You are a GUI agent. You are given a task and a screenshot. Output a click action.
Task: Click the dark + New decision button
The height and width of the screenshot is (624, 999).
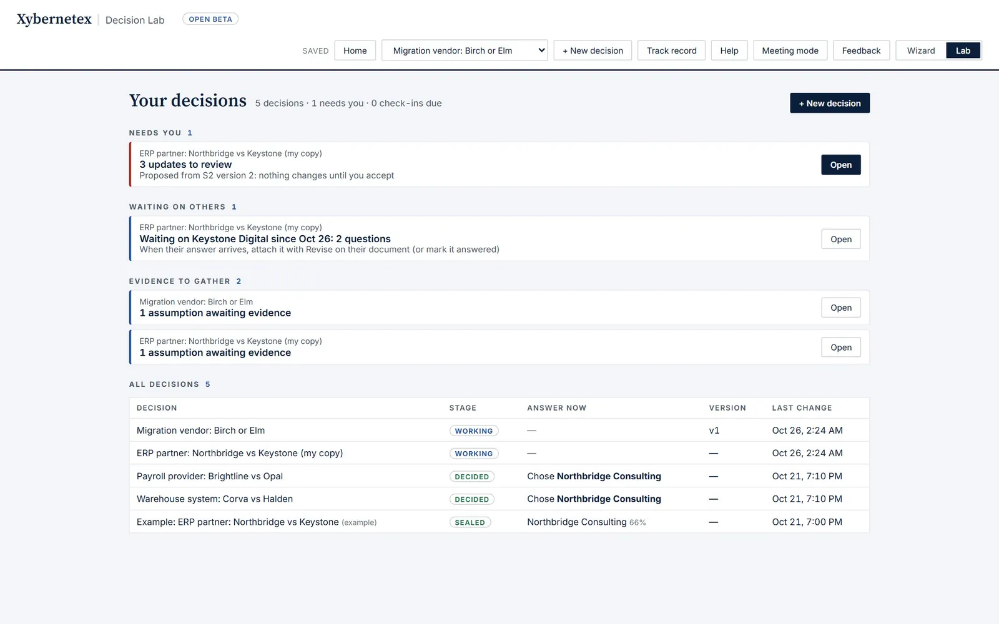[830, 103]
